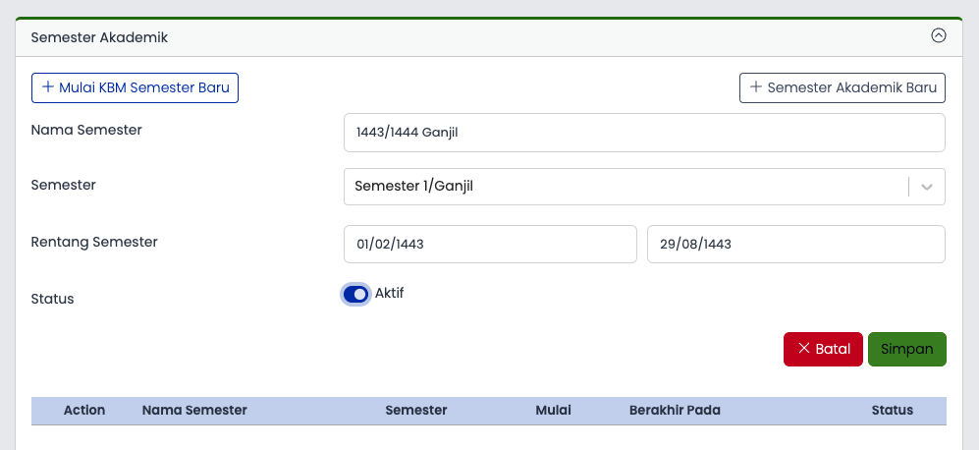Click the Semester column header in table

tap(415, 410)
